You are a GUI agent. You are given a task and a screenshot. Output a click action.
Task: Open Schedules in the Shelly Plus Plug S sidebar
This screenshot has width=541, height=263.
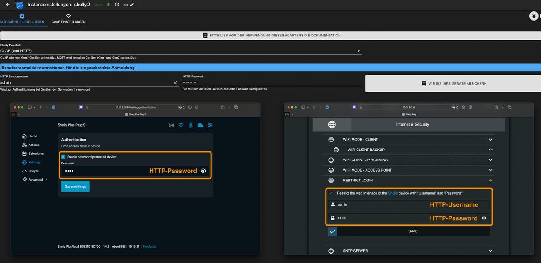click(32, 154)
